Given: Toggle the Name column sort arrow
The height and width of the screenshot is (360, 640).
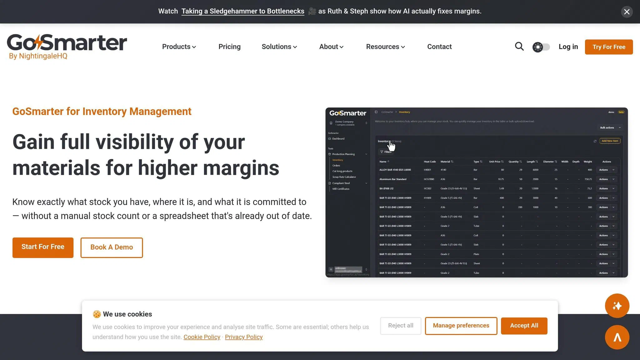Looking at the screenshot, I should pyautogui.click(x=388, y=162).
